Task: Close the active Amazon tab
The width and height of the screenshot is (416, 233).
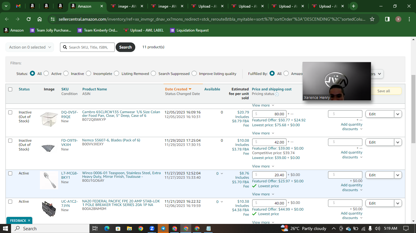Action: [101, 6]
